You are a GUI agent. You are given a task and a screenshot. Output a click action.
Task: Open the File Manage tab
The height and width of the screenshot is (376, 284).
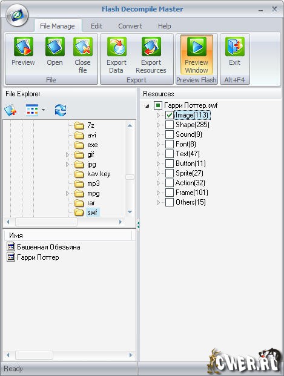point(58,26)
